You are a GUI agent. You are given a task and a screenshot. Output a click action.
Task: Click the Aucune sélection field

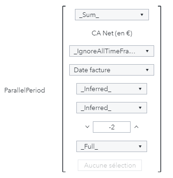[x=110, y=165]
